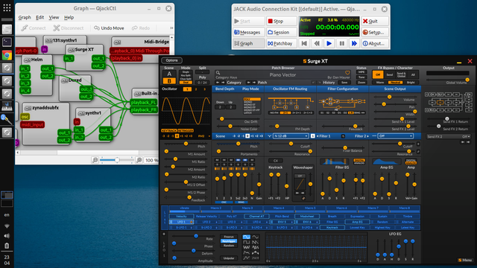Open the Messages window from JACK control
The image size is (477, 268).
coord(248,32)
